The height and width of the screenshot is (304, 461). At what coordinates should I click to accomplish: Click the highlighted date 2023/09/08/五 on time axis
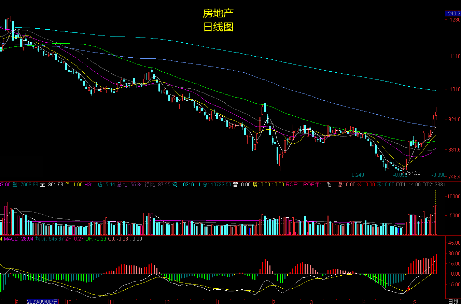[x=43, y=302]
